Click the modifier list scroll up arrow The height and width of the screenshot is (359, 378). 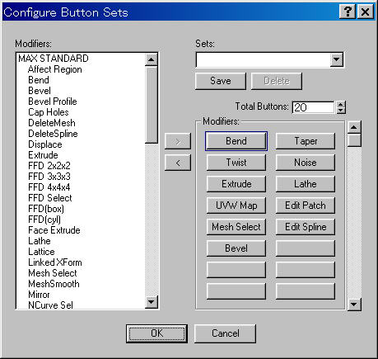pos(152,59)
